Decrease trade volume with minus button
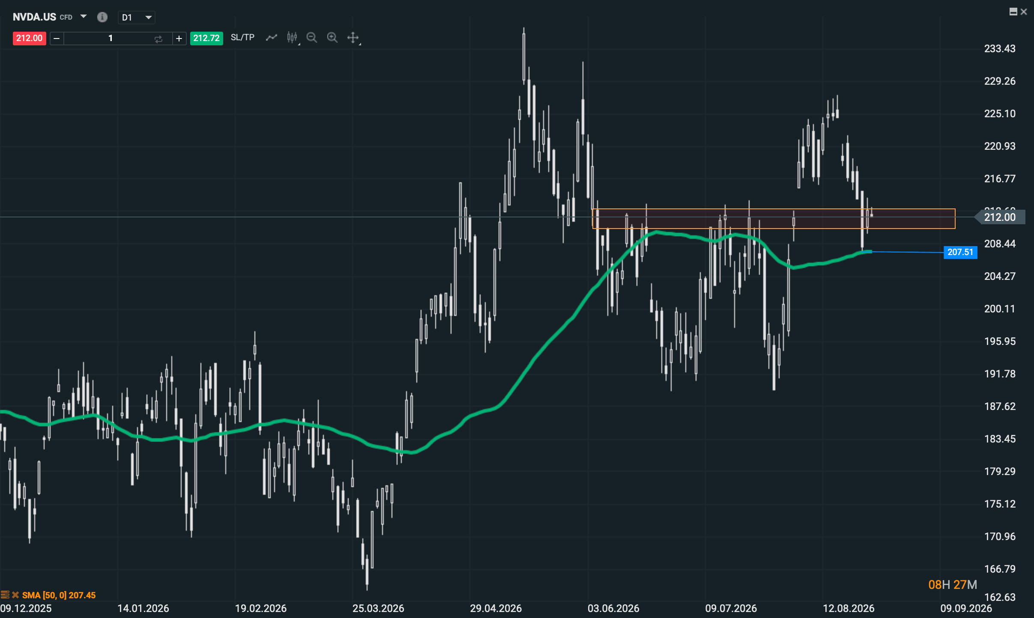This screenshot has width=1034, height=618. [57, 39]
